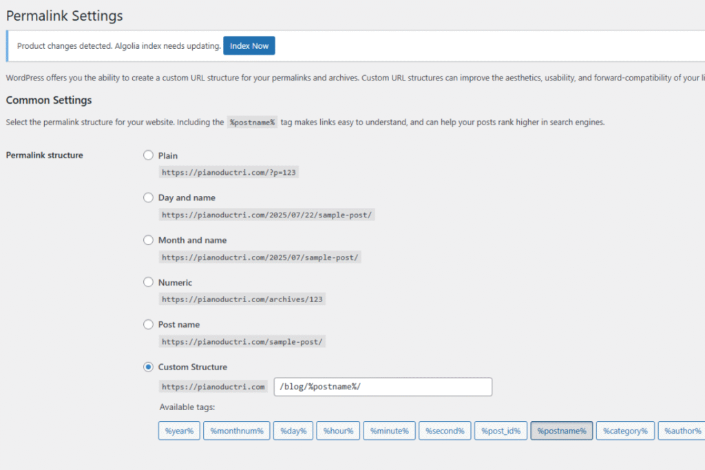This screenshot has height=470, width=705.
Task: Select Month and name permalink structure
Action: coord(148,240)
